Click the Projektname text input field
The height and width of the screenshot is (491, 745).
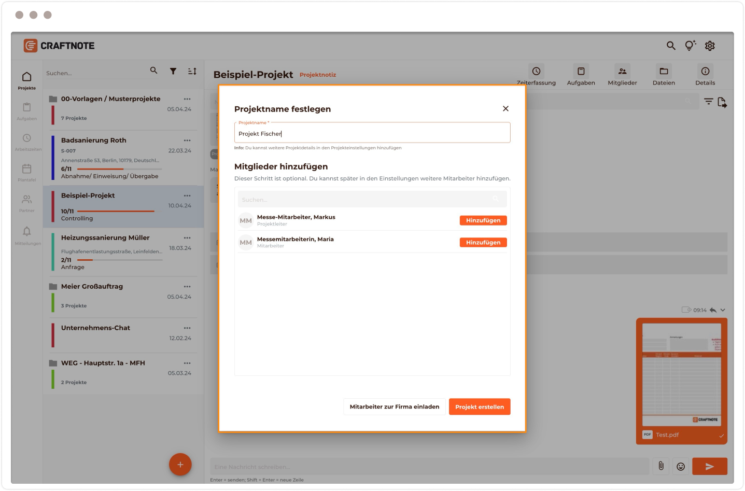(x=372, y=134)
